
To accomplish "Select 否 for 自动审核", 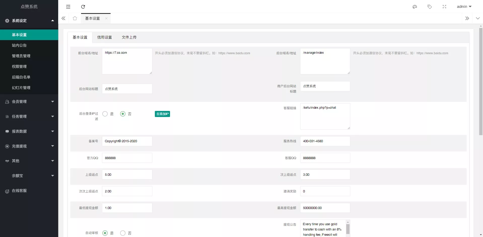I will [x=123, y=233].
